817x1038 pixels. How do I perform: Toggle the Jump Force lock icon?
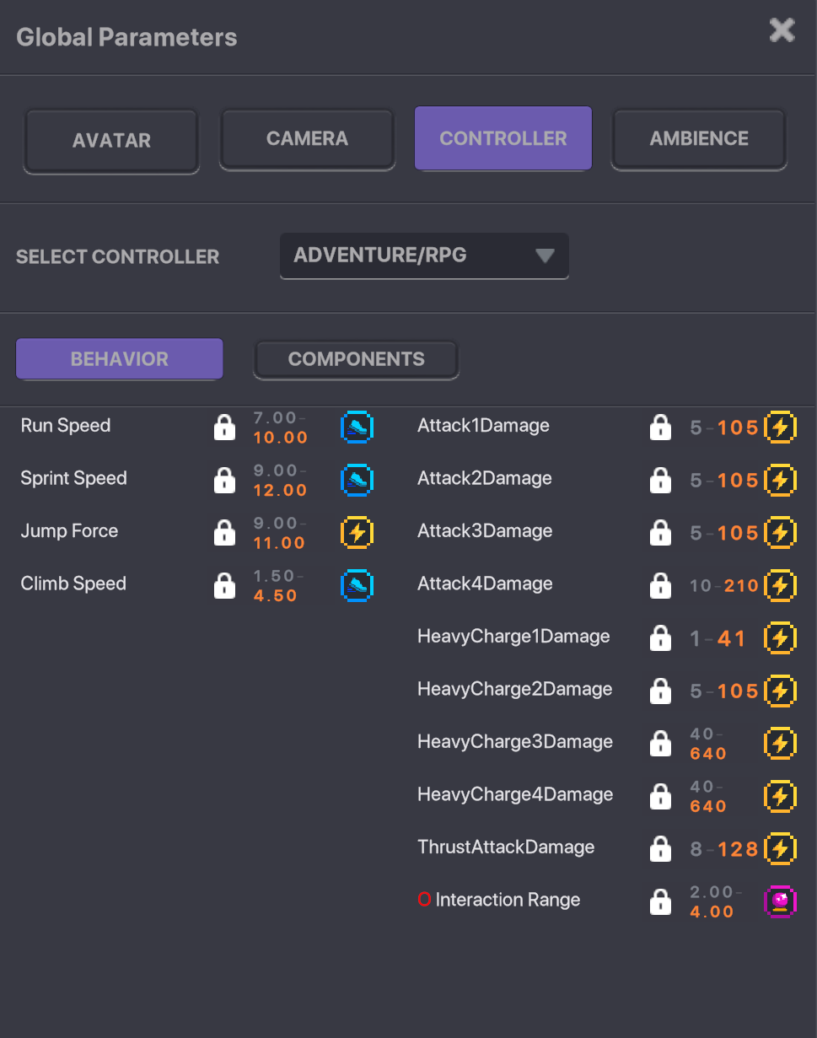tap(224, 533)
